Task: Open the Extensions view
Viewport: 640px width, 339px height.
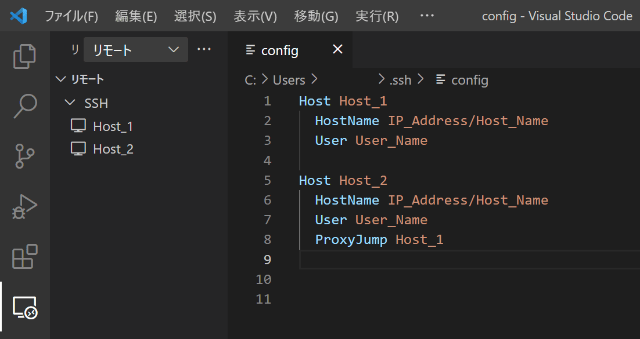Action: 24,257
